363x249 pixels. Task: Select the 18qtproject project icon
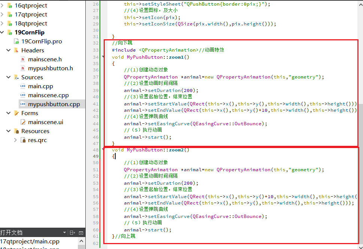[x=10, y=24]
